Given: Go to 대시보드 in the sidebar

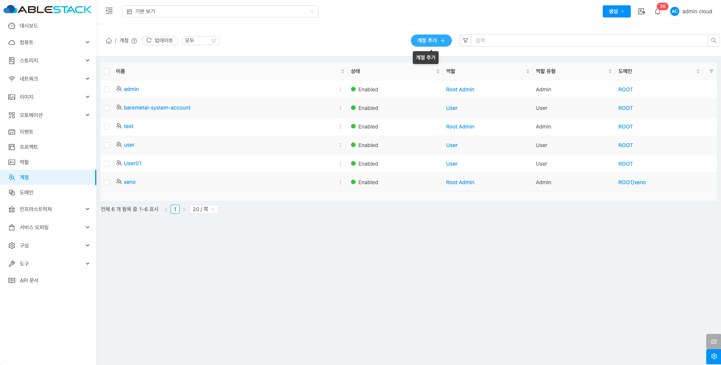Looking at the screenshot, I should point(29,26).
